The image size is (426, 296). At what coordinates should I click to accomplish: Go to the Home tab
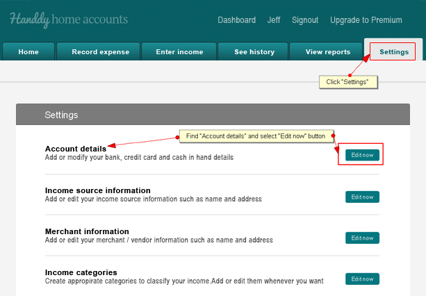(x=28, y=51)
